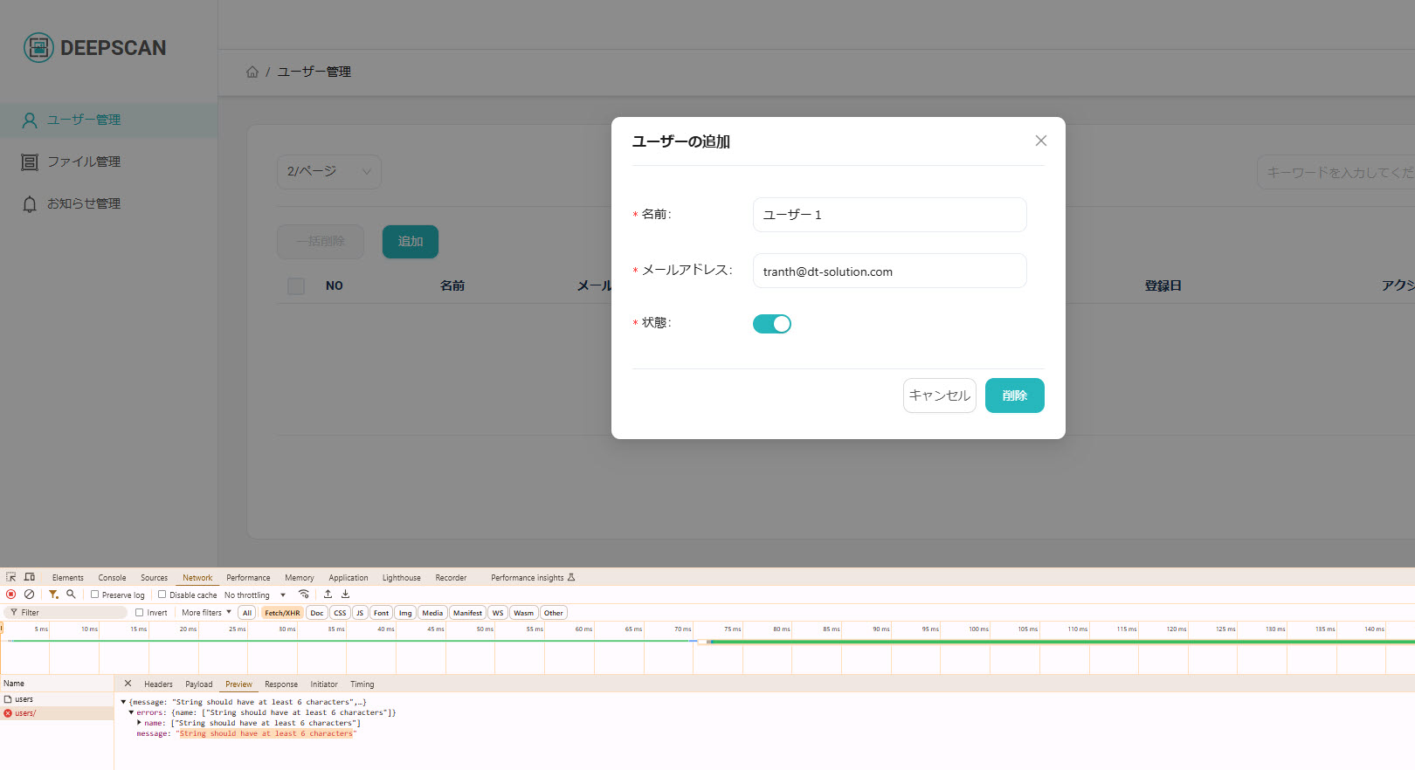Expand the More filters menu

(206, 613)
